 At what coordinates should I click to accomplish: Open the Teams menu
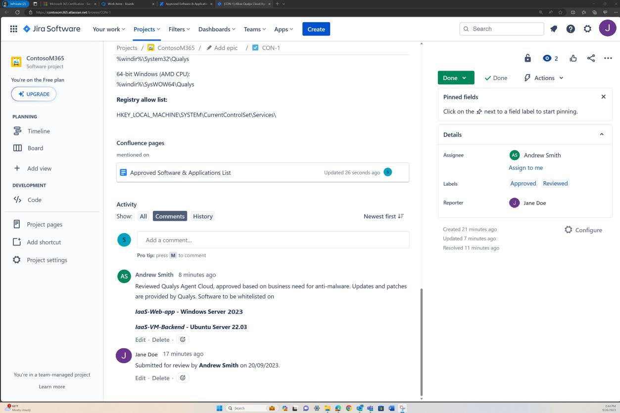(x=254, y=29)
